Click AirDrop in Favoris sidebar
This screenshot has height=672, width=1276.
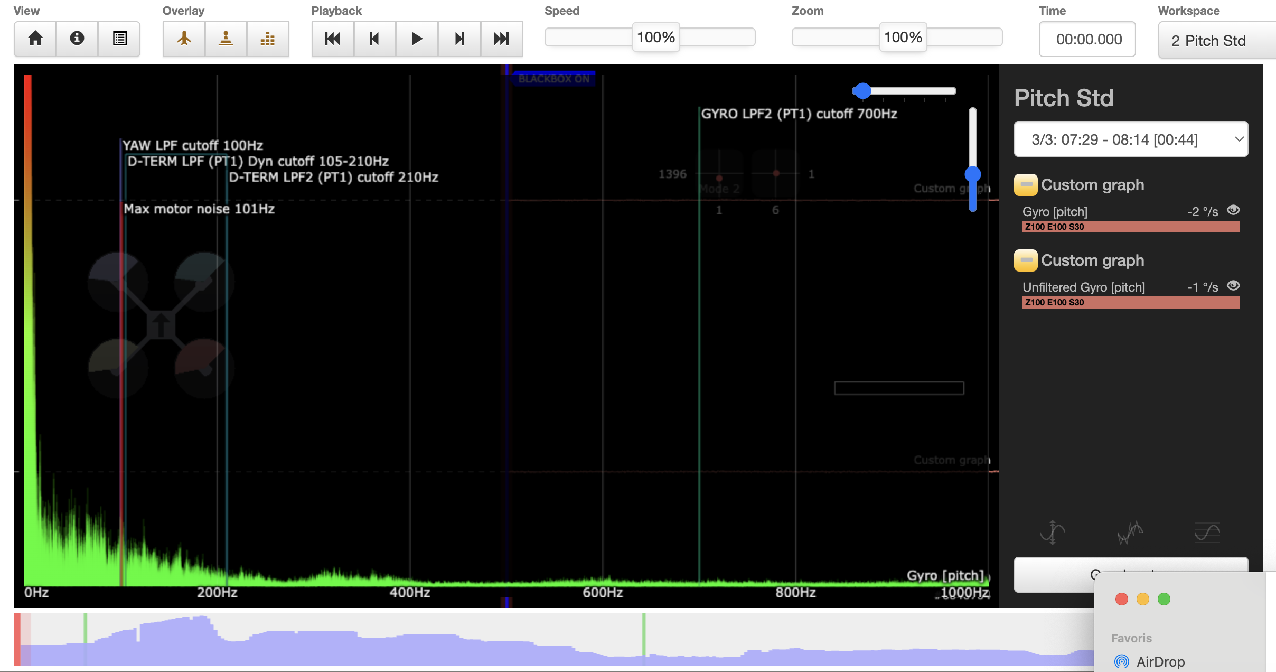point(1160,661)
